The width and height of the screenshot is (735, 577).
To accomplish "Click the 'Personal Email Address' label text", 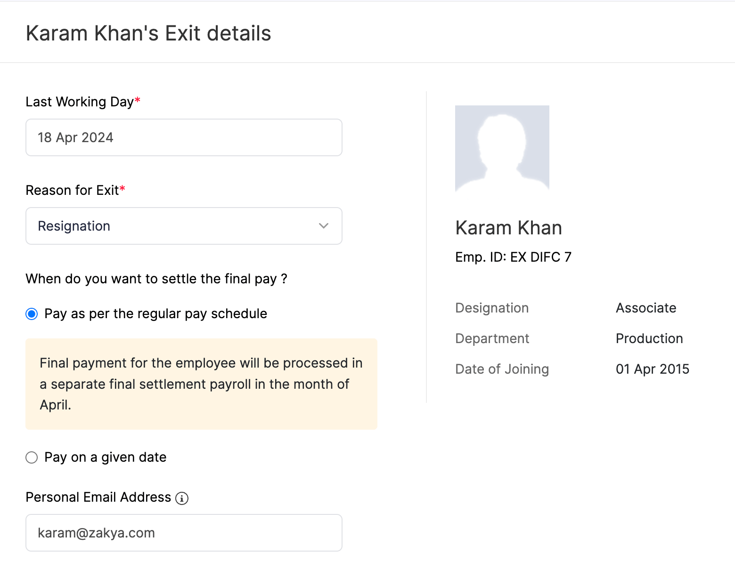I will tap(98, 497).
